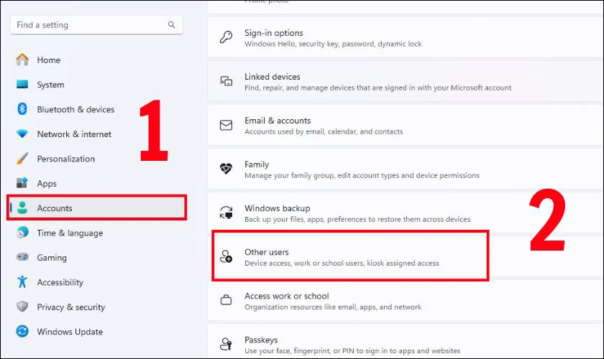604x359 pixels.
Task: Open Email & accounts card
Action: click(406, 125)
